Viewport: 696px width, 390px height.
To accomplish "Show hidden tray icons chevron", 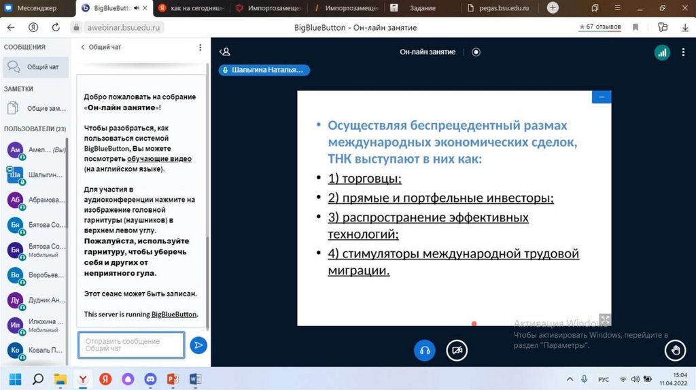I will 570,379.
